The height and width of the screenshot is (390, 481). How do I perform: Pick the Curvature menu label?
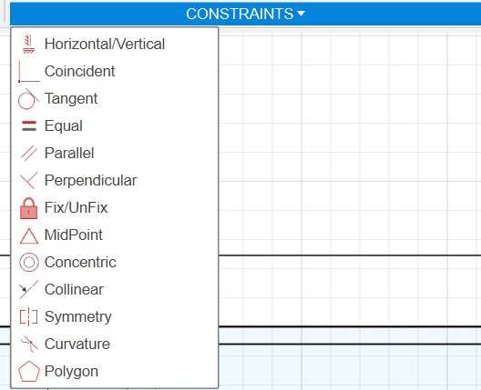77,344
